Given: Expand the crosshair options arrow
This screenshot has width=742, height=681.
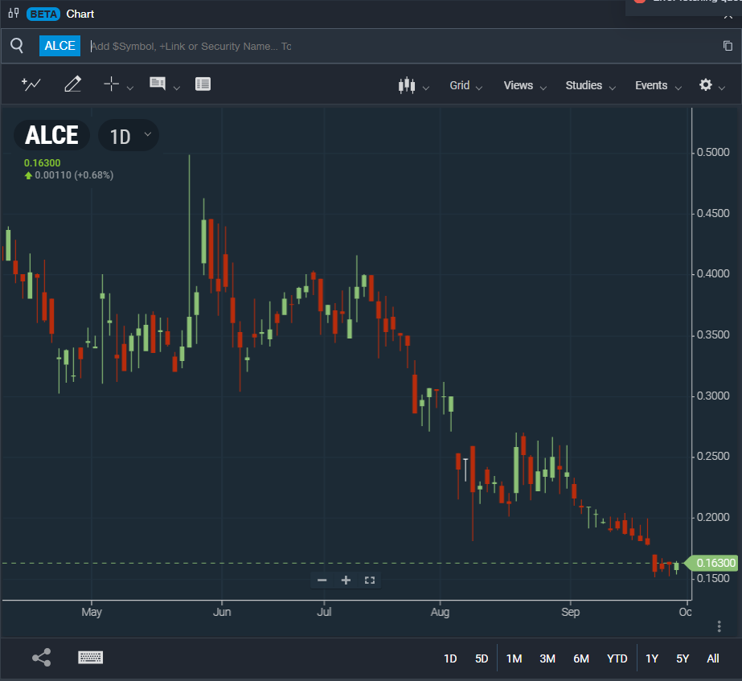Looking at the screenshot, I should 130,88.
